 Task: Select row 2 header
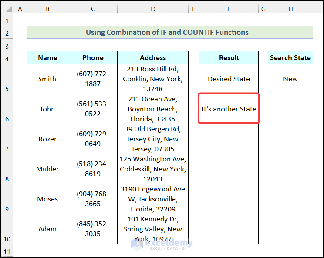point(7,32)
